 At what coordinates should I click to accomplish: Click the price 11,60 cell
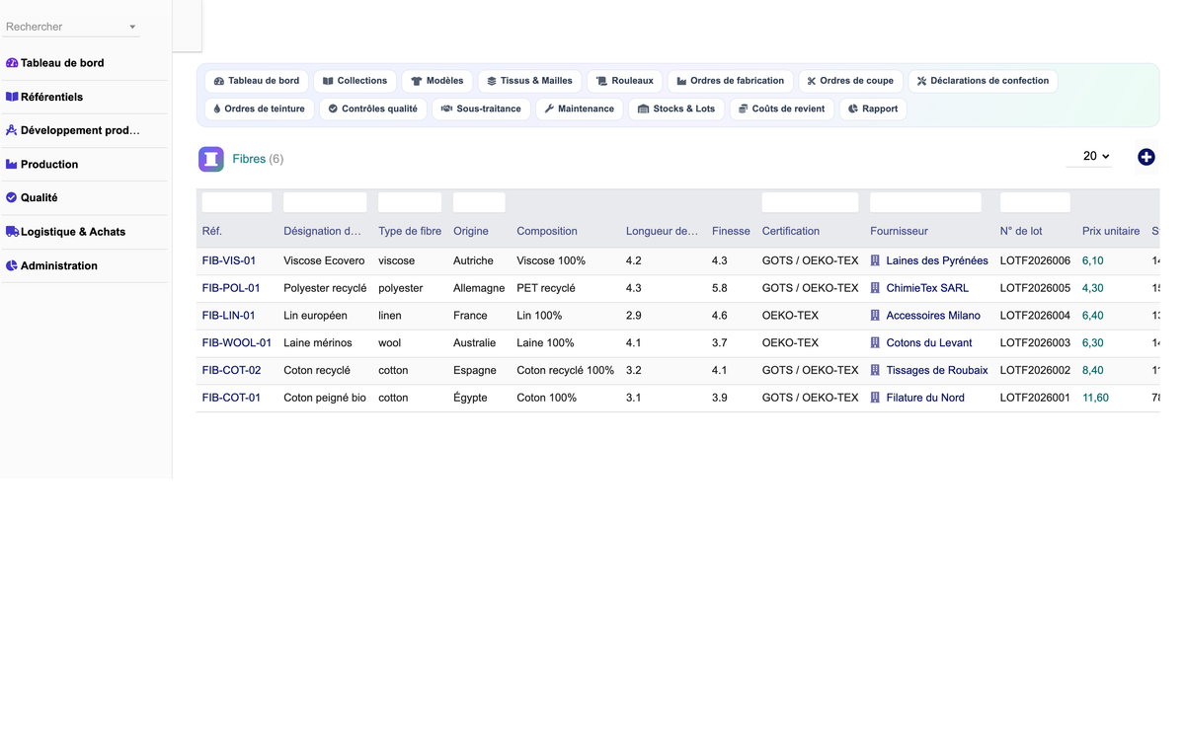tap(1095, 398)
